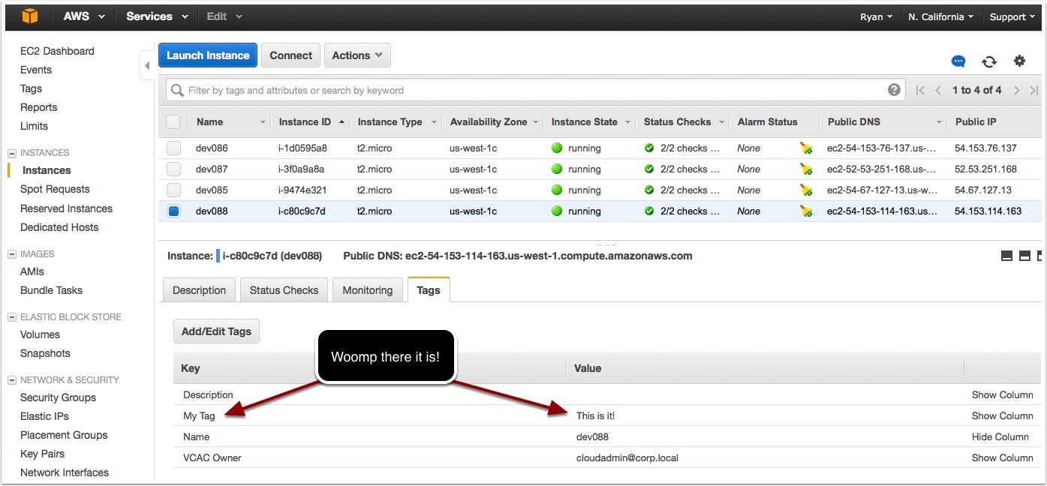Click the Launch Instance button
Screen dimensions: 1047x486
[208, 55]
